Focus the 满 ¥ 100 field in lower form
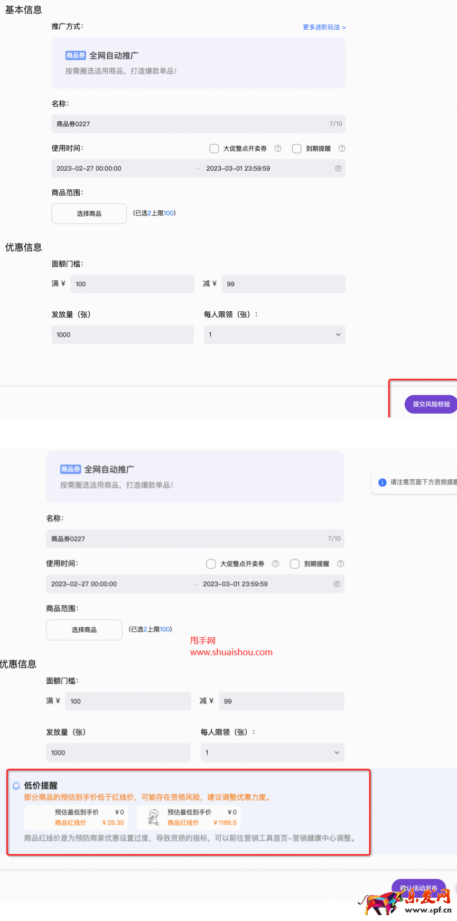457x921 pixels. click(x=128, y=701)
